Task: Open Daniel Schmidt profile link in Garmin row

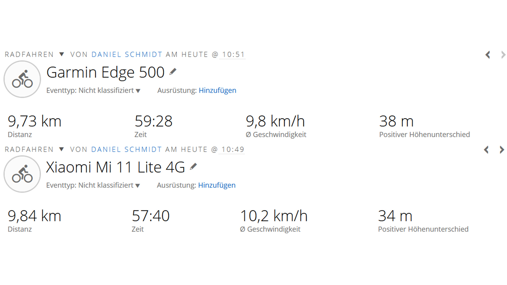Action: [x=127, y=55]
